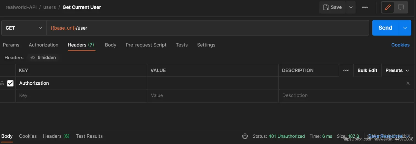
Task: Click the Authorization header value cell
Action: pos(213,83)
